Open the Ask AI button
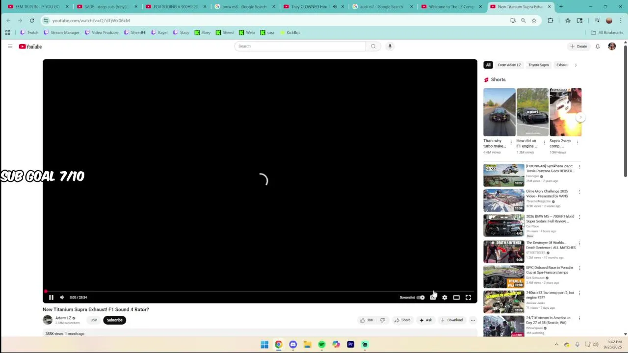 pyautogui.click(x=426, y=320)
